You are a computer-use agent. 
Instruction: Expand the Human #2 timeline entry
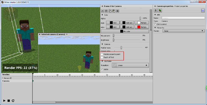(x=3, y=78)
